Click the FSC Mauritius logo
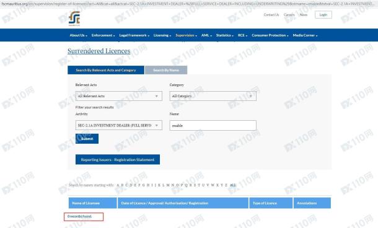The image size is (378, 228). 74,19
